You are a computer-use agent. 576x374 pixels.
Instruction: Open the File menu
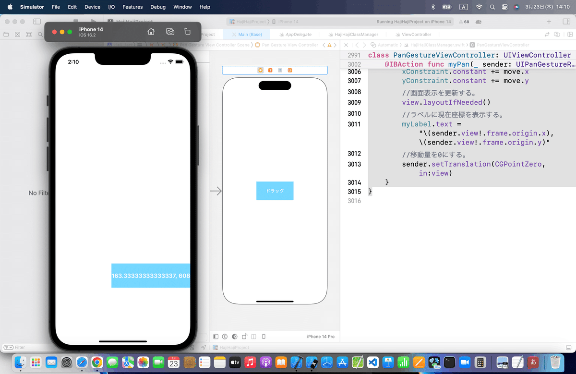(56, 7)
